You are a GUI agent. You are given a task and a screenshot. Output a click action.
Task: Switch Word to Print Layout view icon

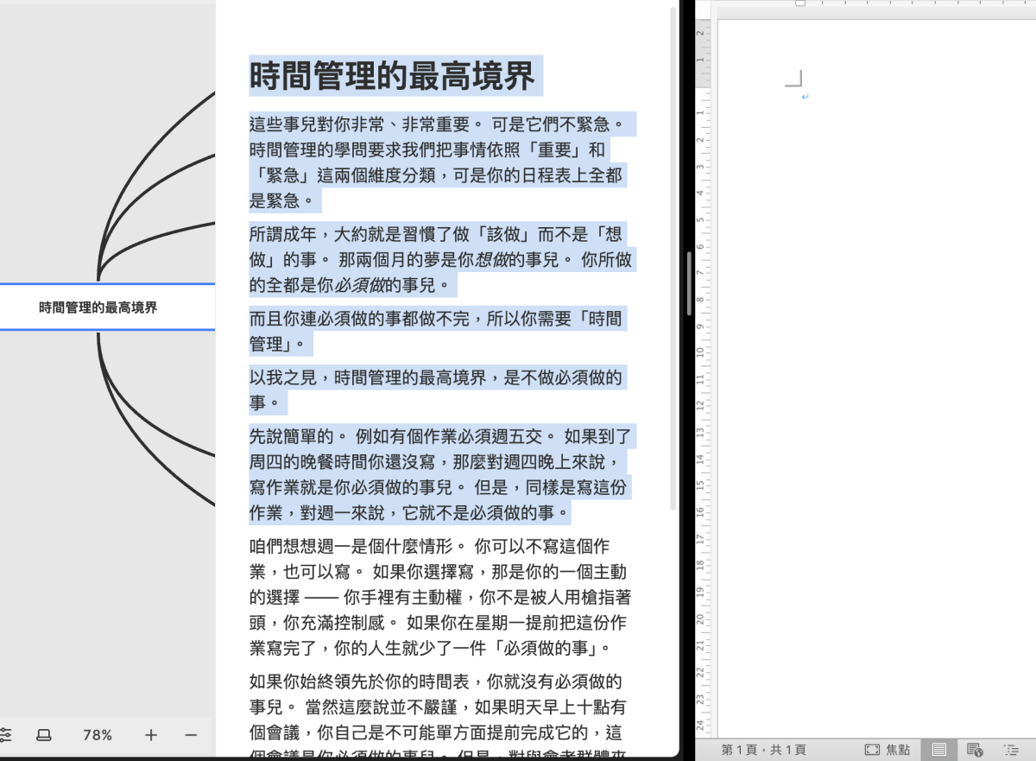[939, 750]
